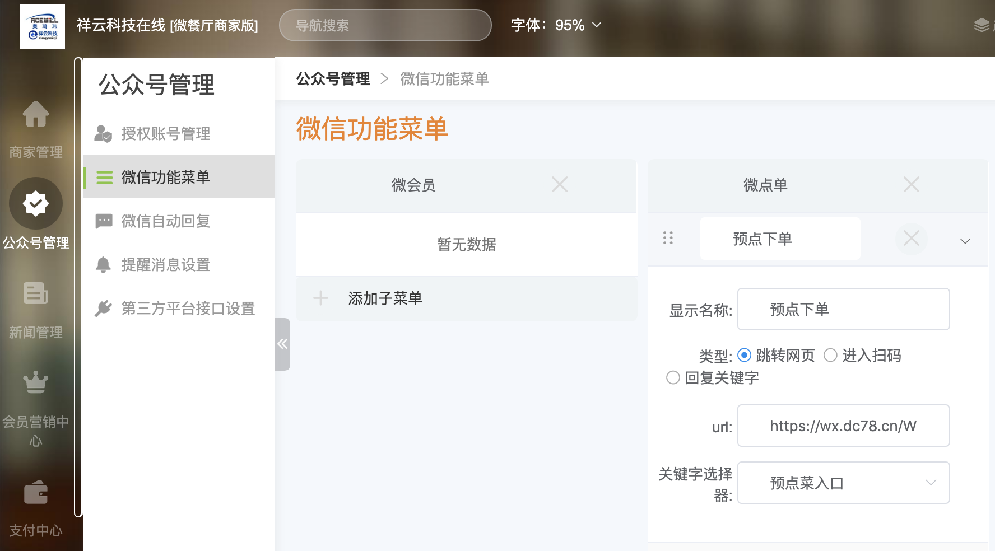Viewport: 995px width, 551px height.
Task: Click the url input field
Action: point(843,426)
